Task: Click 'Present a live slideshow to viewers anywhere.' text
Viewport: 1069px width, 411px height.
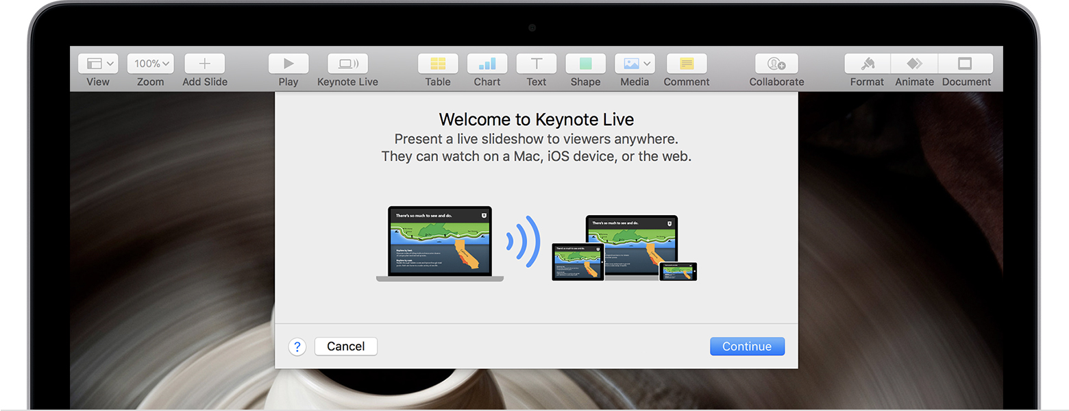Action: 537,139
